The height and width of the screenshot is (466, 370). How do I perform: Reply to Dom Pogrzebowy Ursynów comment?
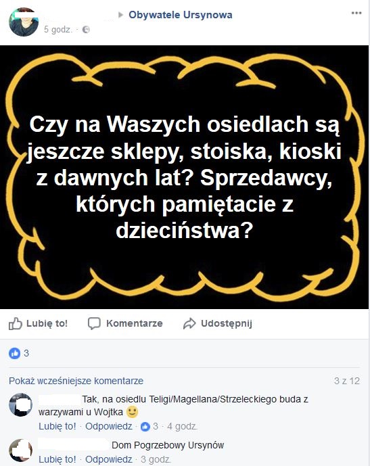pos(109,459)
